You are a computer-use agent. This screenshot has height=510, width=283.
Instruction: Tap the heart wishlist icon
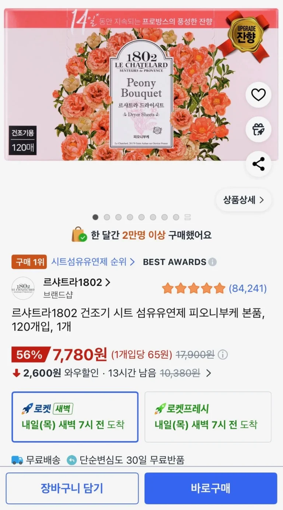(x=258, y=95)
